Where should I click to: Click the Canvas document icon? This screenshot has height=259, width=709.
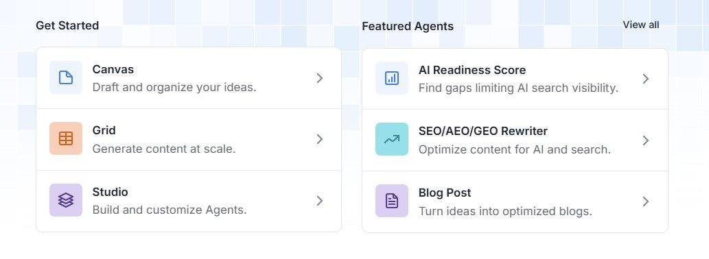(66, 77)
